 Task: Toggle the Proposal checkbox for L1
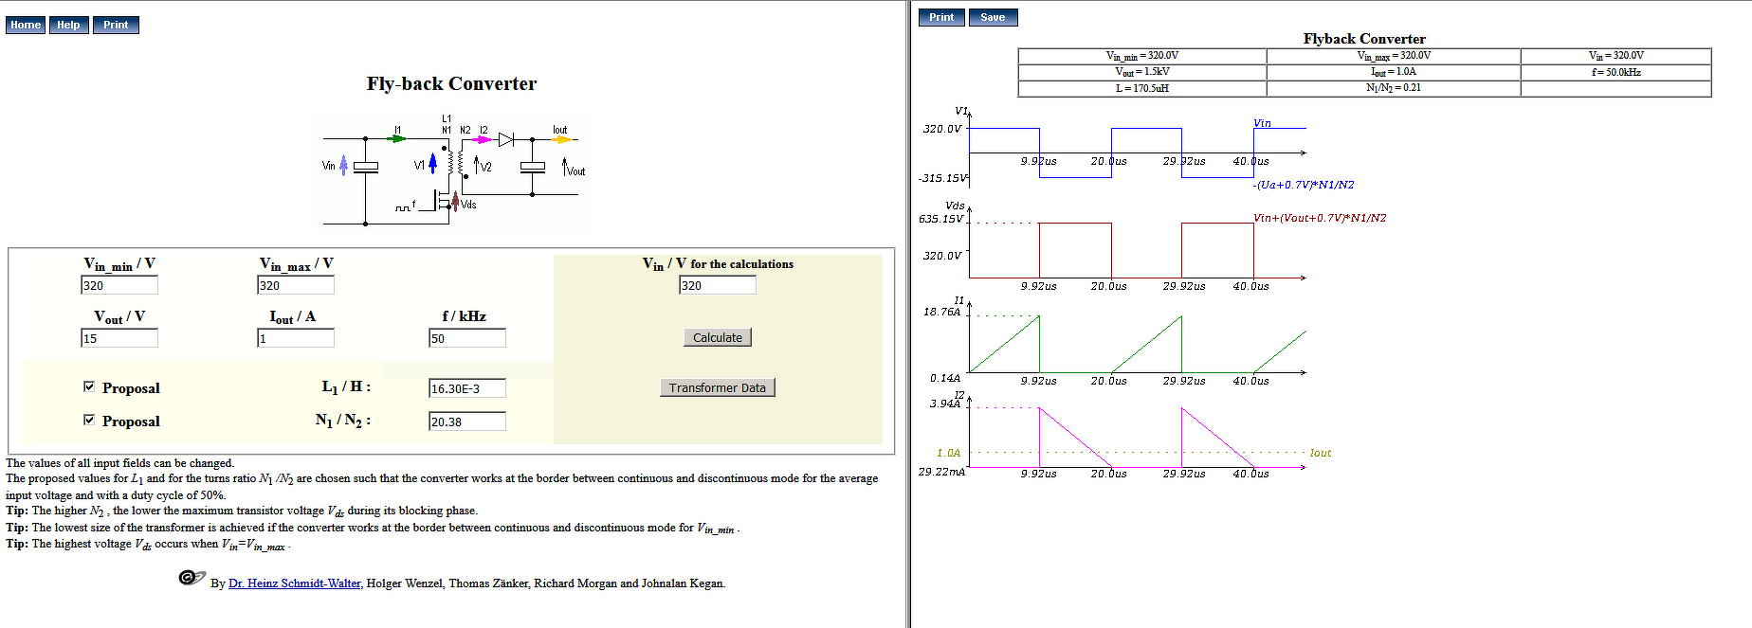coord(89,386)
